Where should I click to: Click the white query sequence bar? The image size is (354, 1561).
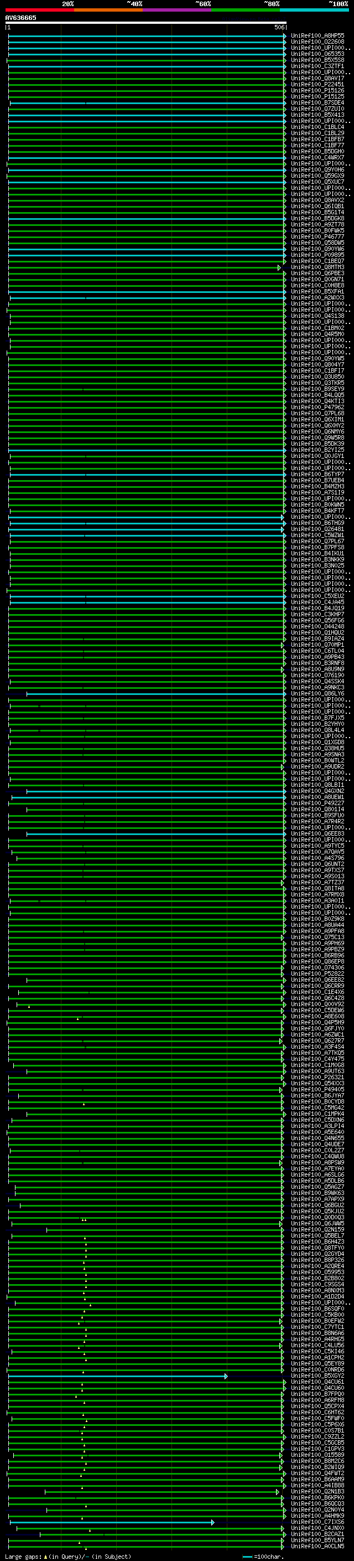(145, 23)
